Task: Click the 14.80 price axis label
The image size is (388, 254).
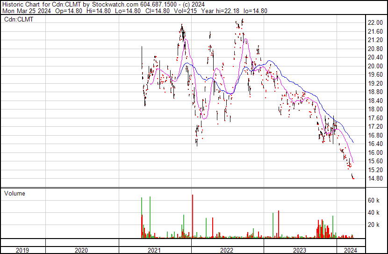Action: click(x=375, y=178)
